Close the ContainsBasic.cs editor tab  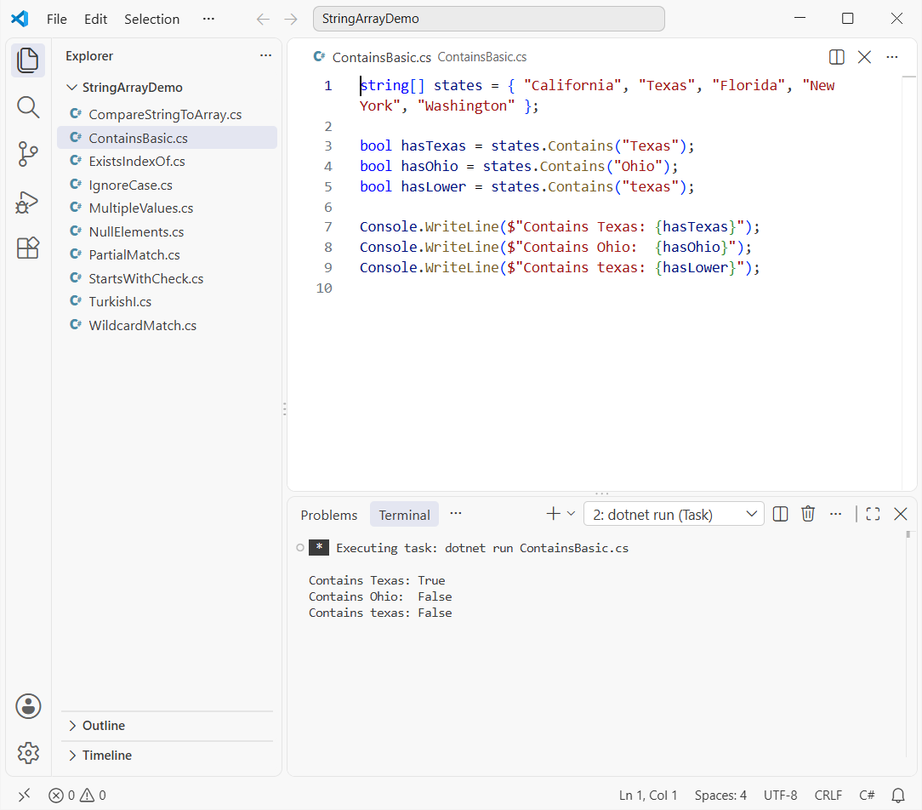pos(864,57)
